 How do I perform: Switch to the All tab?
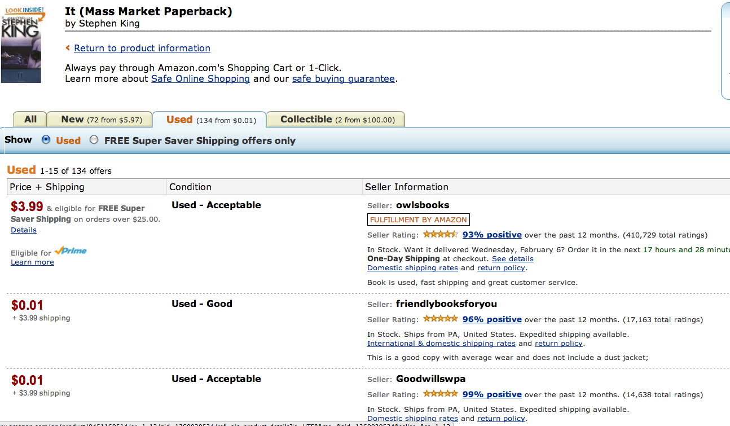point(30,119)
